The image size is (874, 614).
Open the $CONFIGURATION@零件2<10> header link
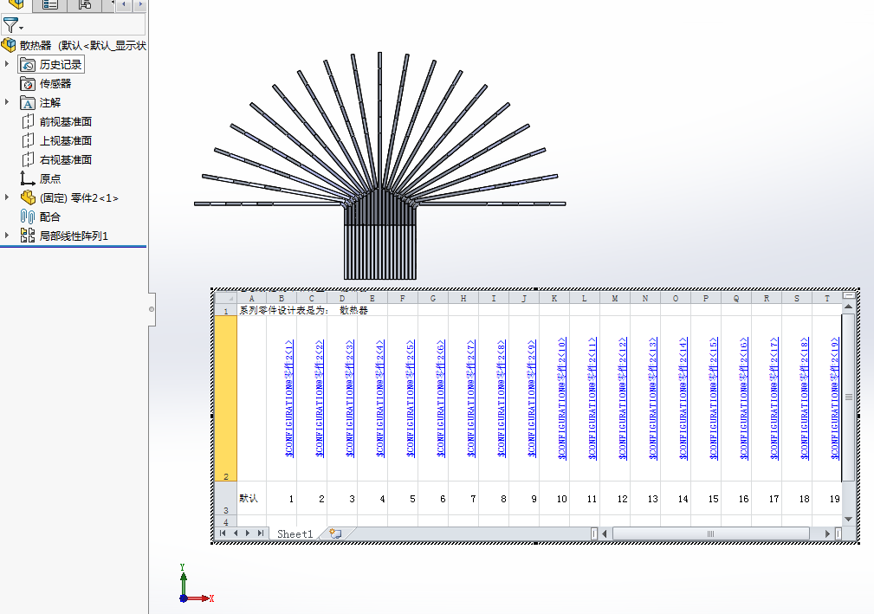click(562, 398)
